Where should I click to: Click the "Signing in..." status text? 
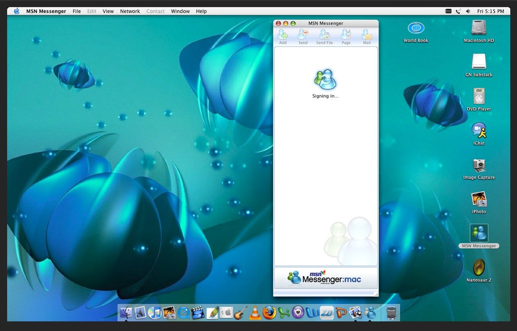pyautogui.click(x=325, y=96)
